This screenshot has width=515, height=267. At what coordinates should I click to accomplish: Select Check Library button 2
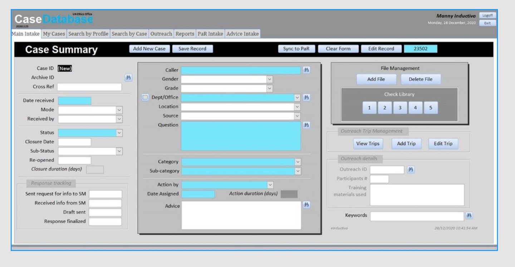[x=385, y=108]
